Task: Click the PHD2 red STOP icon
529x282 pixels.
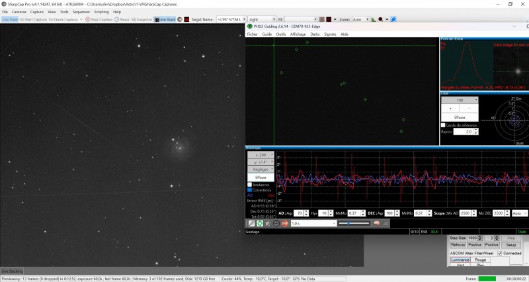Action: click(285, 223)
